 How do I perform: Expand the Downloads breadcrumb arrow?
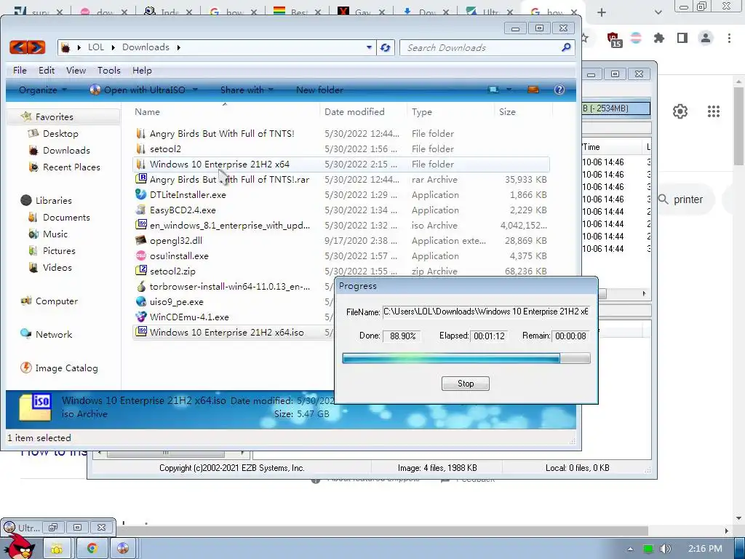[x=179, y=47]
